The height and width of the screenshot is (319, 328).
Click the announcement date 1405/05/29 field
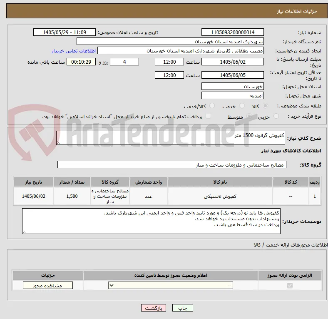(x=65, y=32)
